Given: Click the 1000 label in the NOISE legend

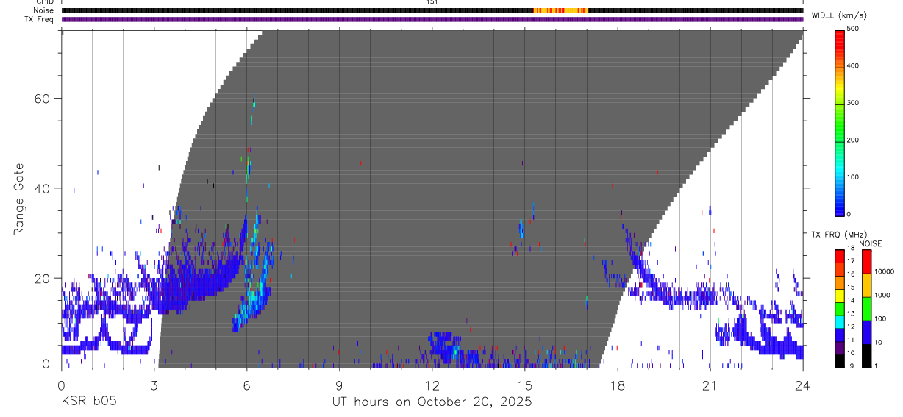Looking at the screenshot, I should (882, 296).
